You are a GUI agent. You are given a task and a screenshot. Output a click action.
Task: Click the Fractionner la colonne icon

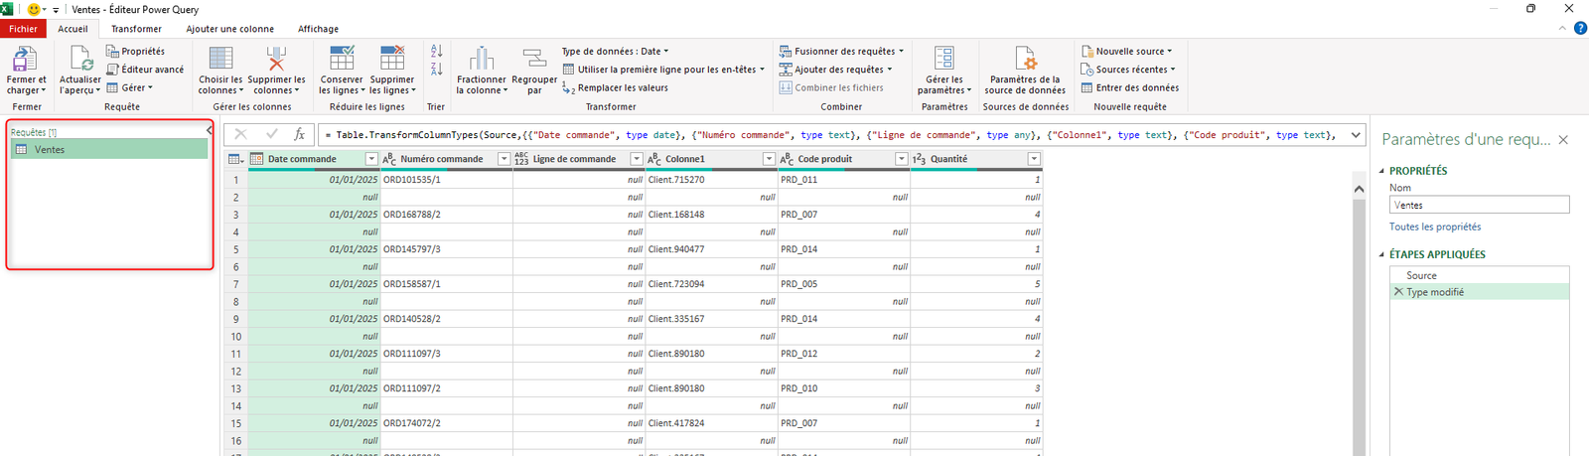[x=482, y=58]
